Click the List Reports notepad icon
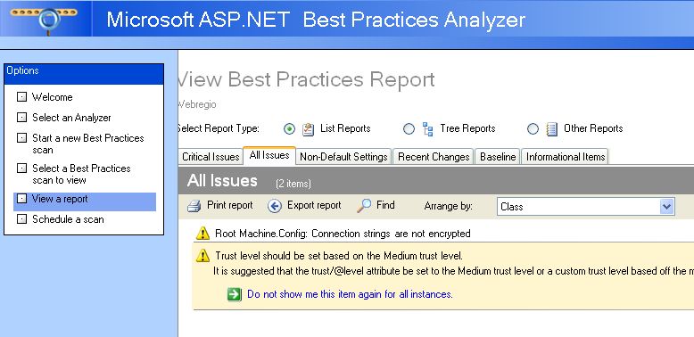This screenshot has height=337, width=694. point(308,129)
